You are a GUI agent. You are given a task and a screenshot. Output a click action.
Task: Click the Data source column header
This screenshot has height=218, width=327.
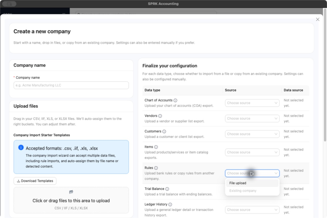[293, 90]
